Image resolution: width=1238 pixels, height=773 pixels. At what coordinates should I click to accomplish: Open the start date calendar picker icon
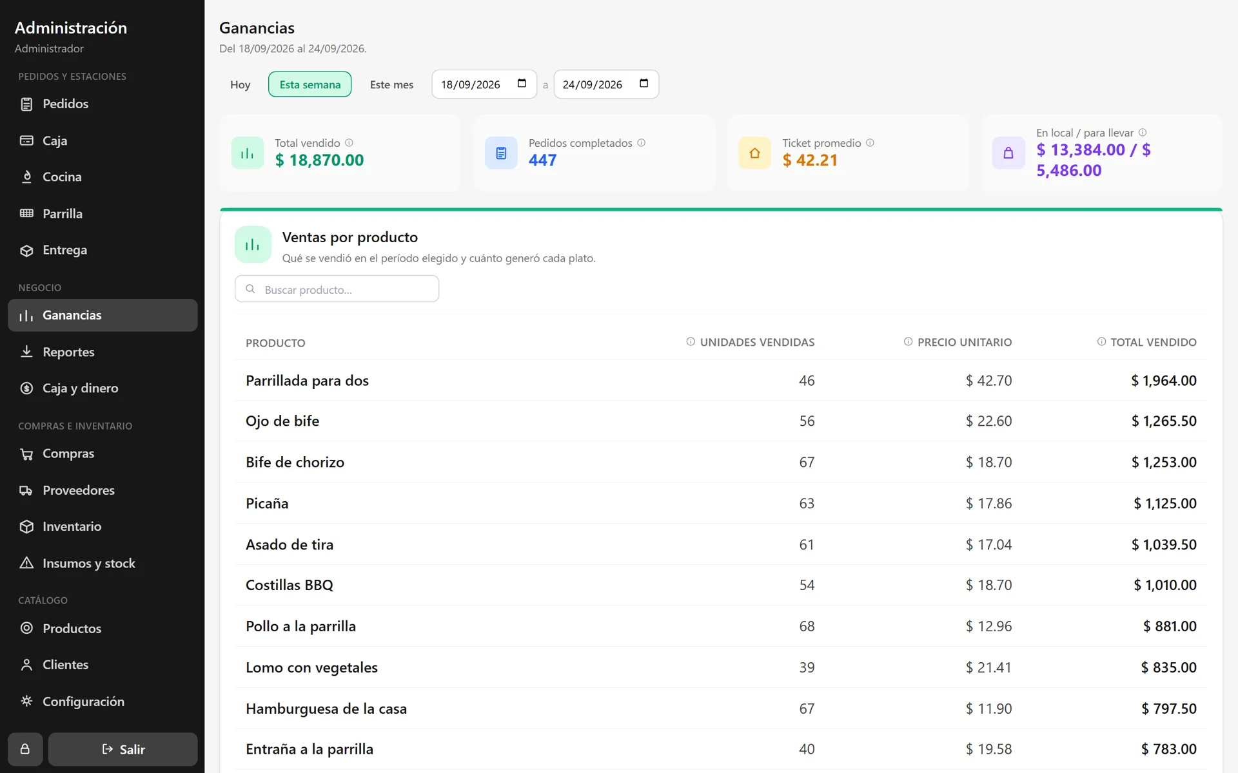click(x=522, y=84)
